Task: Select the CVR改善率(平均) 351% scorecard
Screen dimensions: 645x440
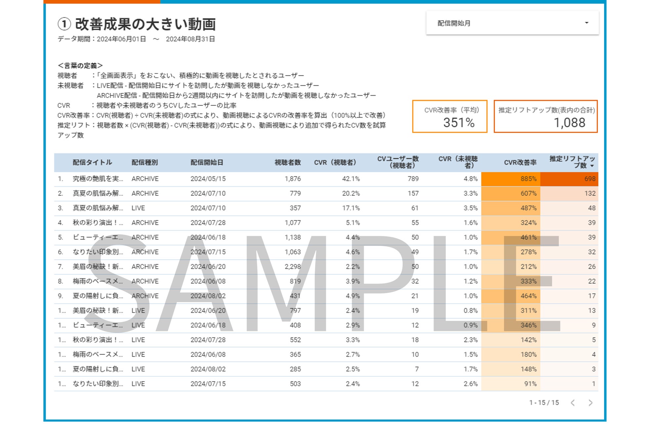Action: click(450, 117)
